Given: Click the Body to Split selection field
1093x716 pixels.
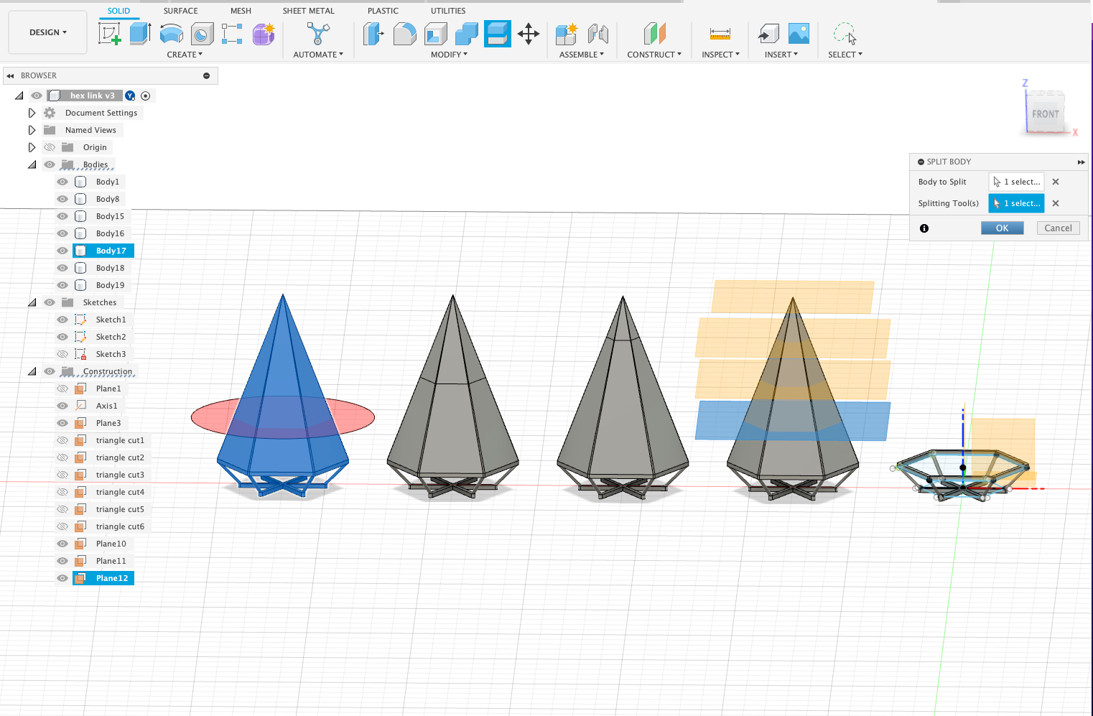Looking at the screenshot, I should 1016,182.
